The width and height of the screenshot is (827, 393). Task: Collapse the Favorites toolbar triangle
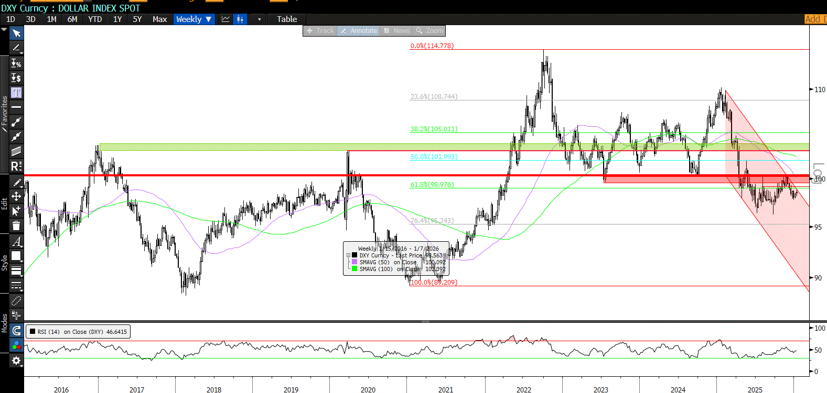tap(4, 30)
